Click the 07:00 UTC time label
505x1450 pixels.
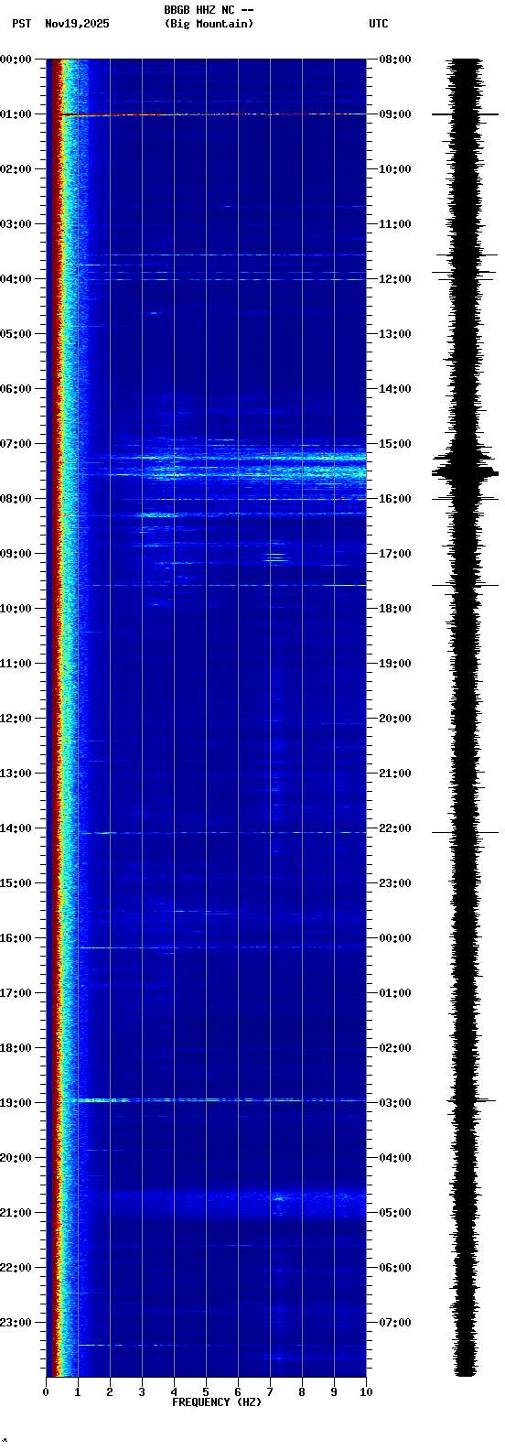click(x=395, y=1323)
